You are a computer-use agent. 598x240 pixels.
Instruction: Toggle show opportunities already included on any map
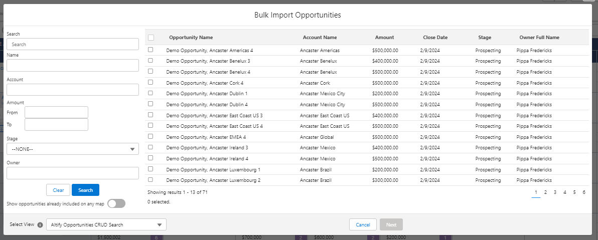(x=116, y=203)
